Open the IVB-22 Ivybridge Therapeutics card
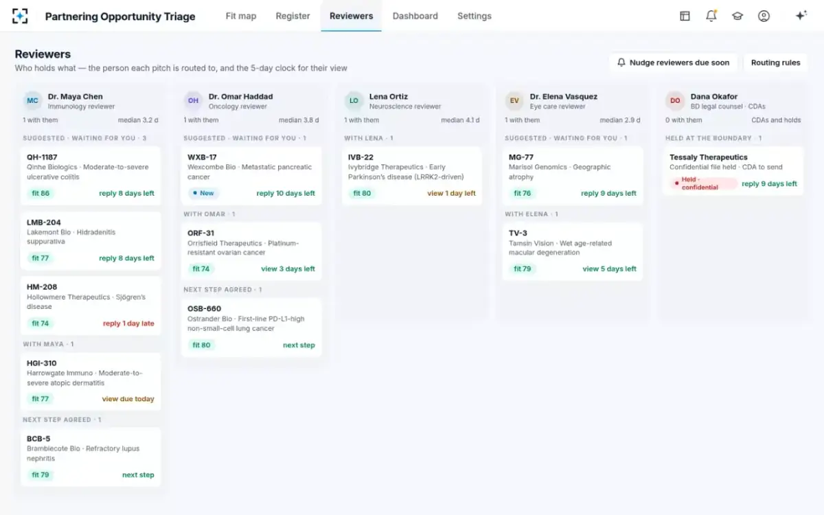The height and width of the screenshot is (515, 824). tap(412, 176)
